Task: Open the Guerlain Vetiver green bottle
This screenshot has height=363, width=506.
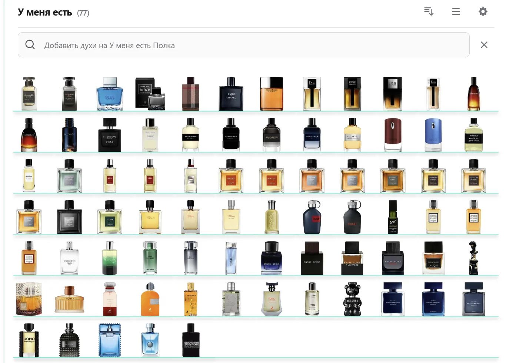Action: 110,217
